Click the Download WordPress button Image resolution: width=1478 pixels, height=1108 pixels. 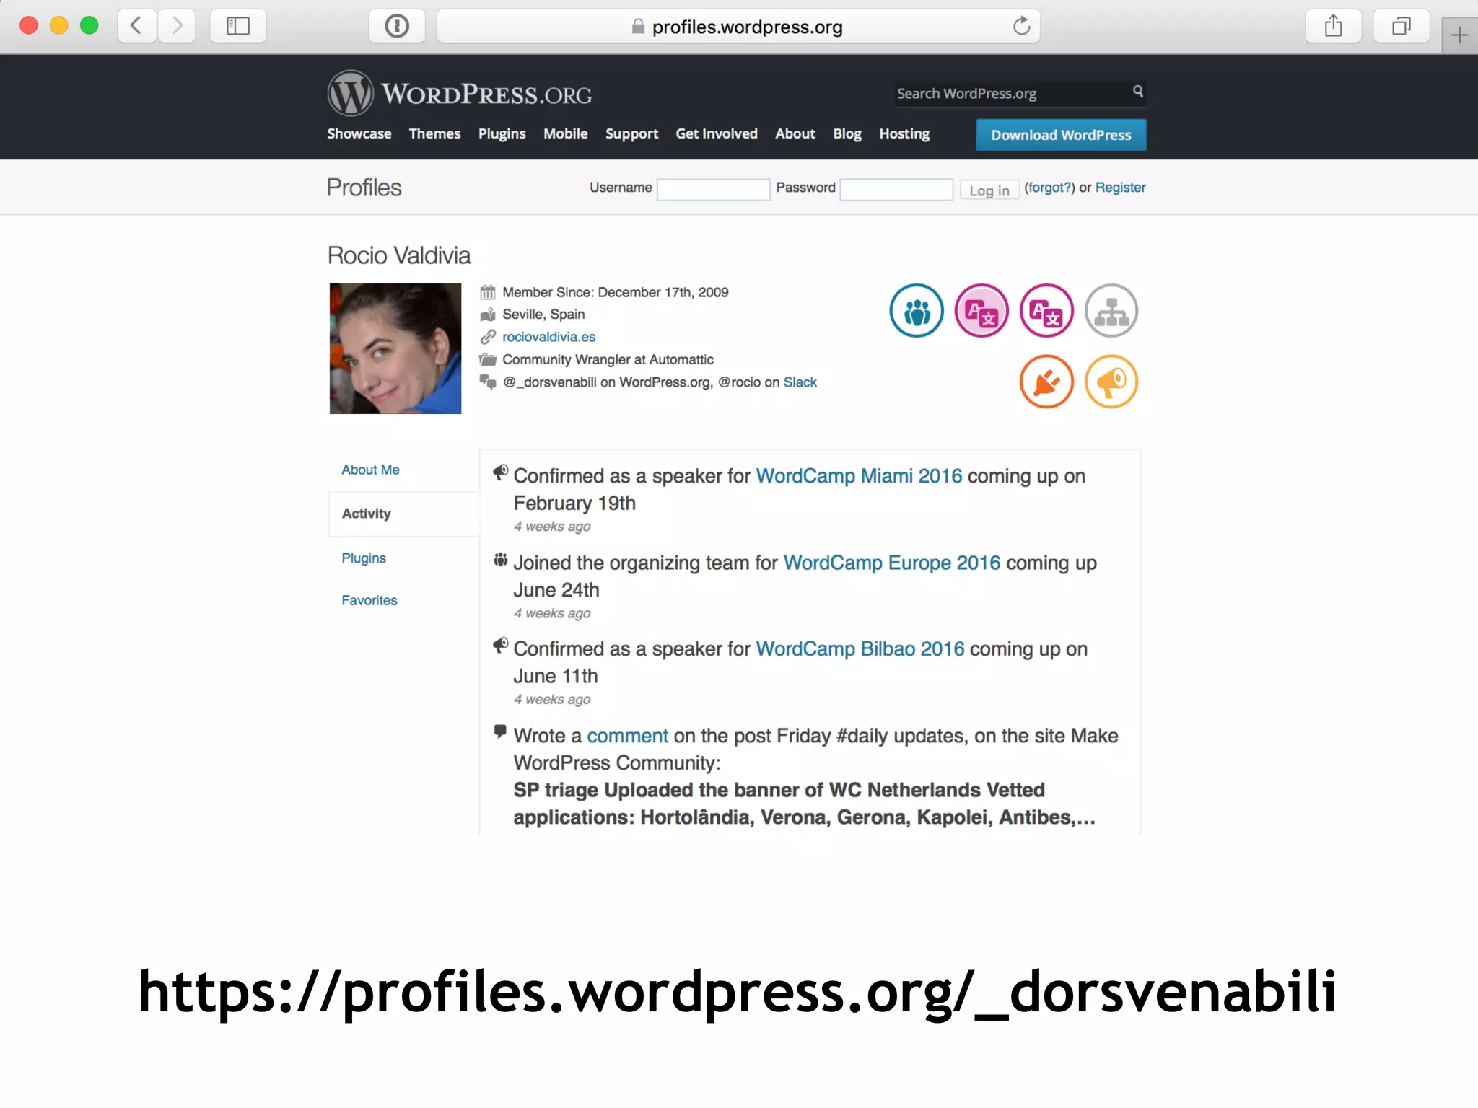(1061, 135)
